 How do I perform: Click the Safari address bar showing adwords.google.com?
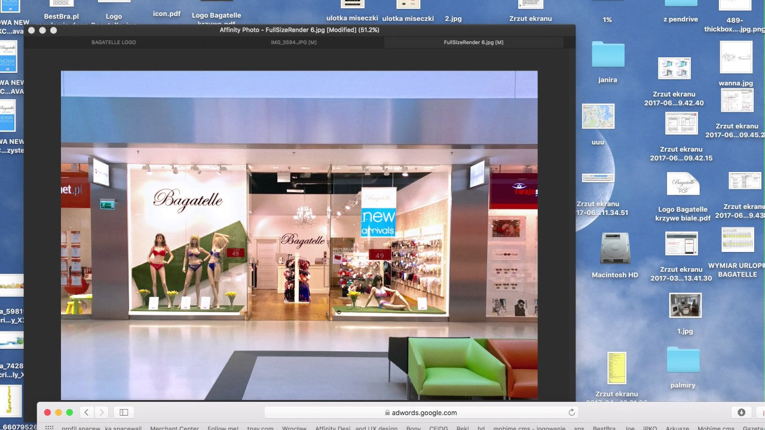pyautogui.click(x=422, y=412)
